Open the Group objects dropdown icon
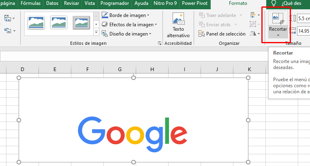The height and width of the screenshot is (166, 310). 255,24
